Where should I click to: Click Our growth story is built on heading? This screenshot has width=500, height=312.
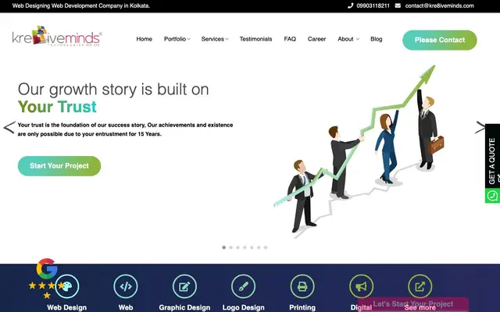pyautogui.click(x=113, y=90)
